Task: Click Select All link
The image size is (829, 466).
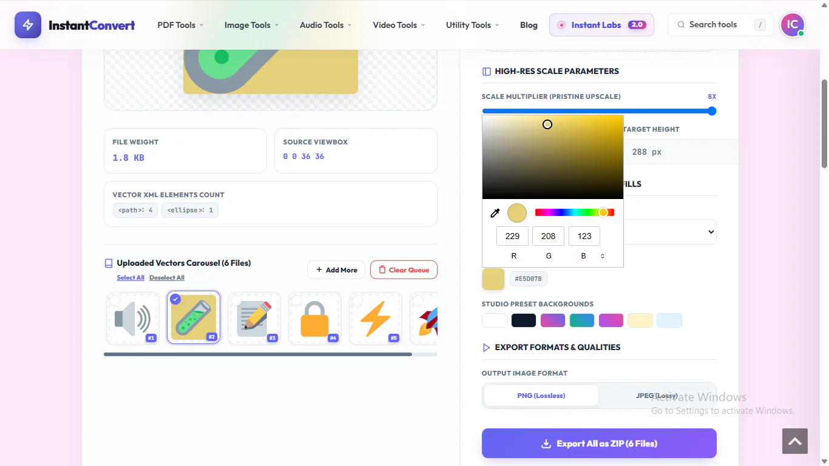Action: pos(130,278)
